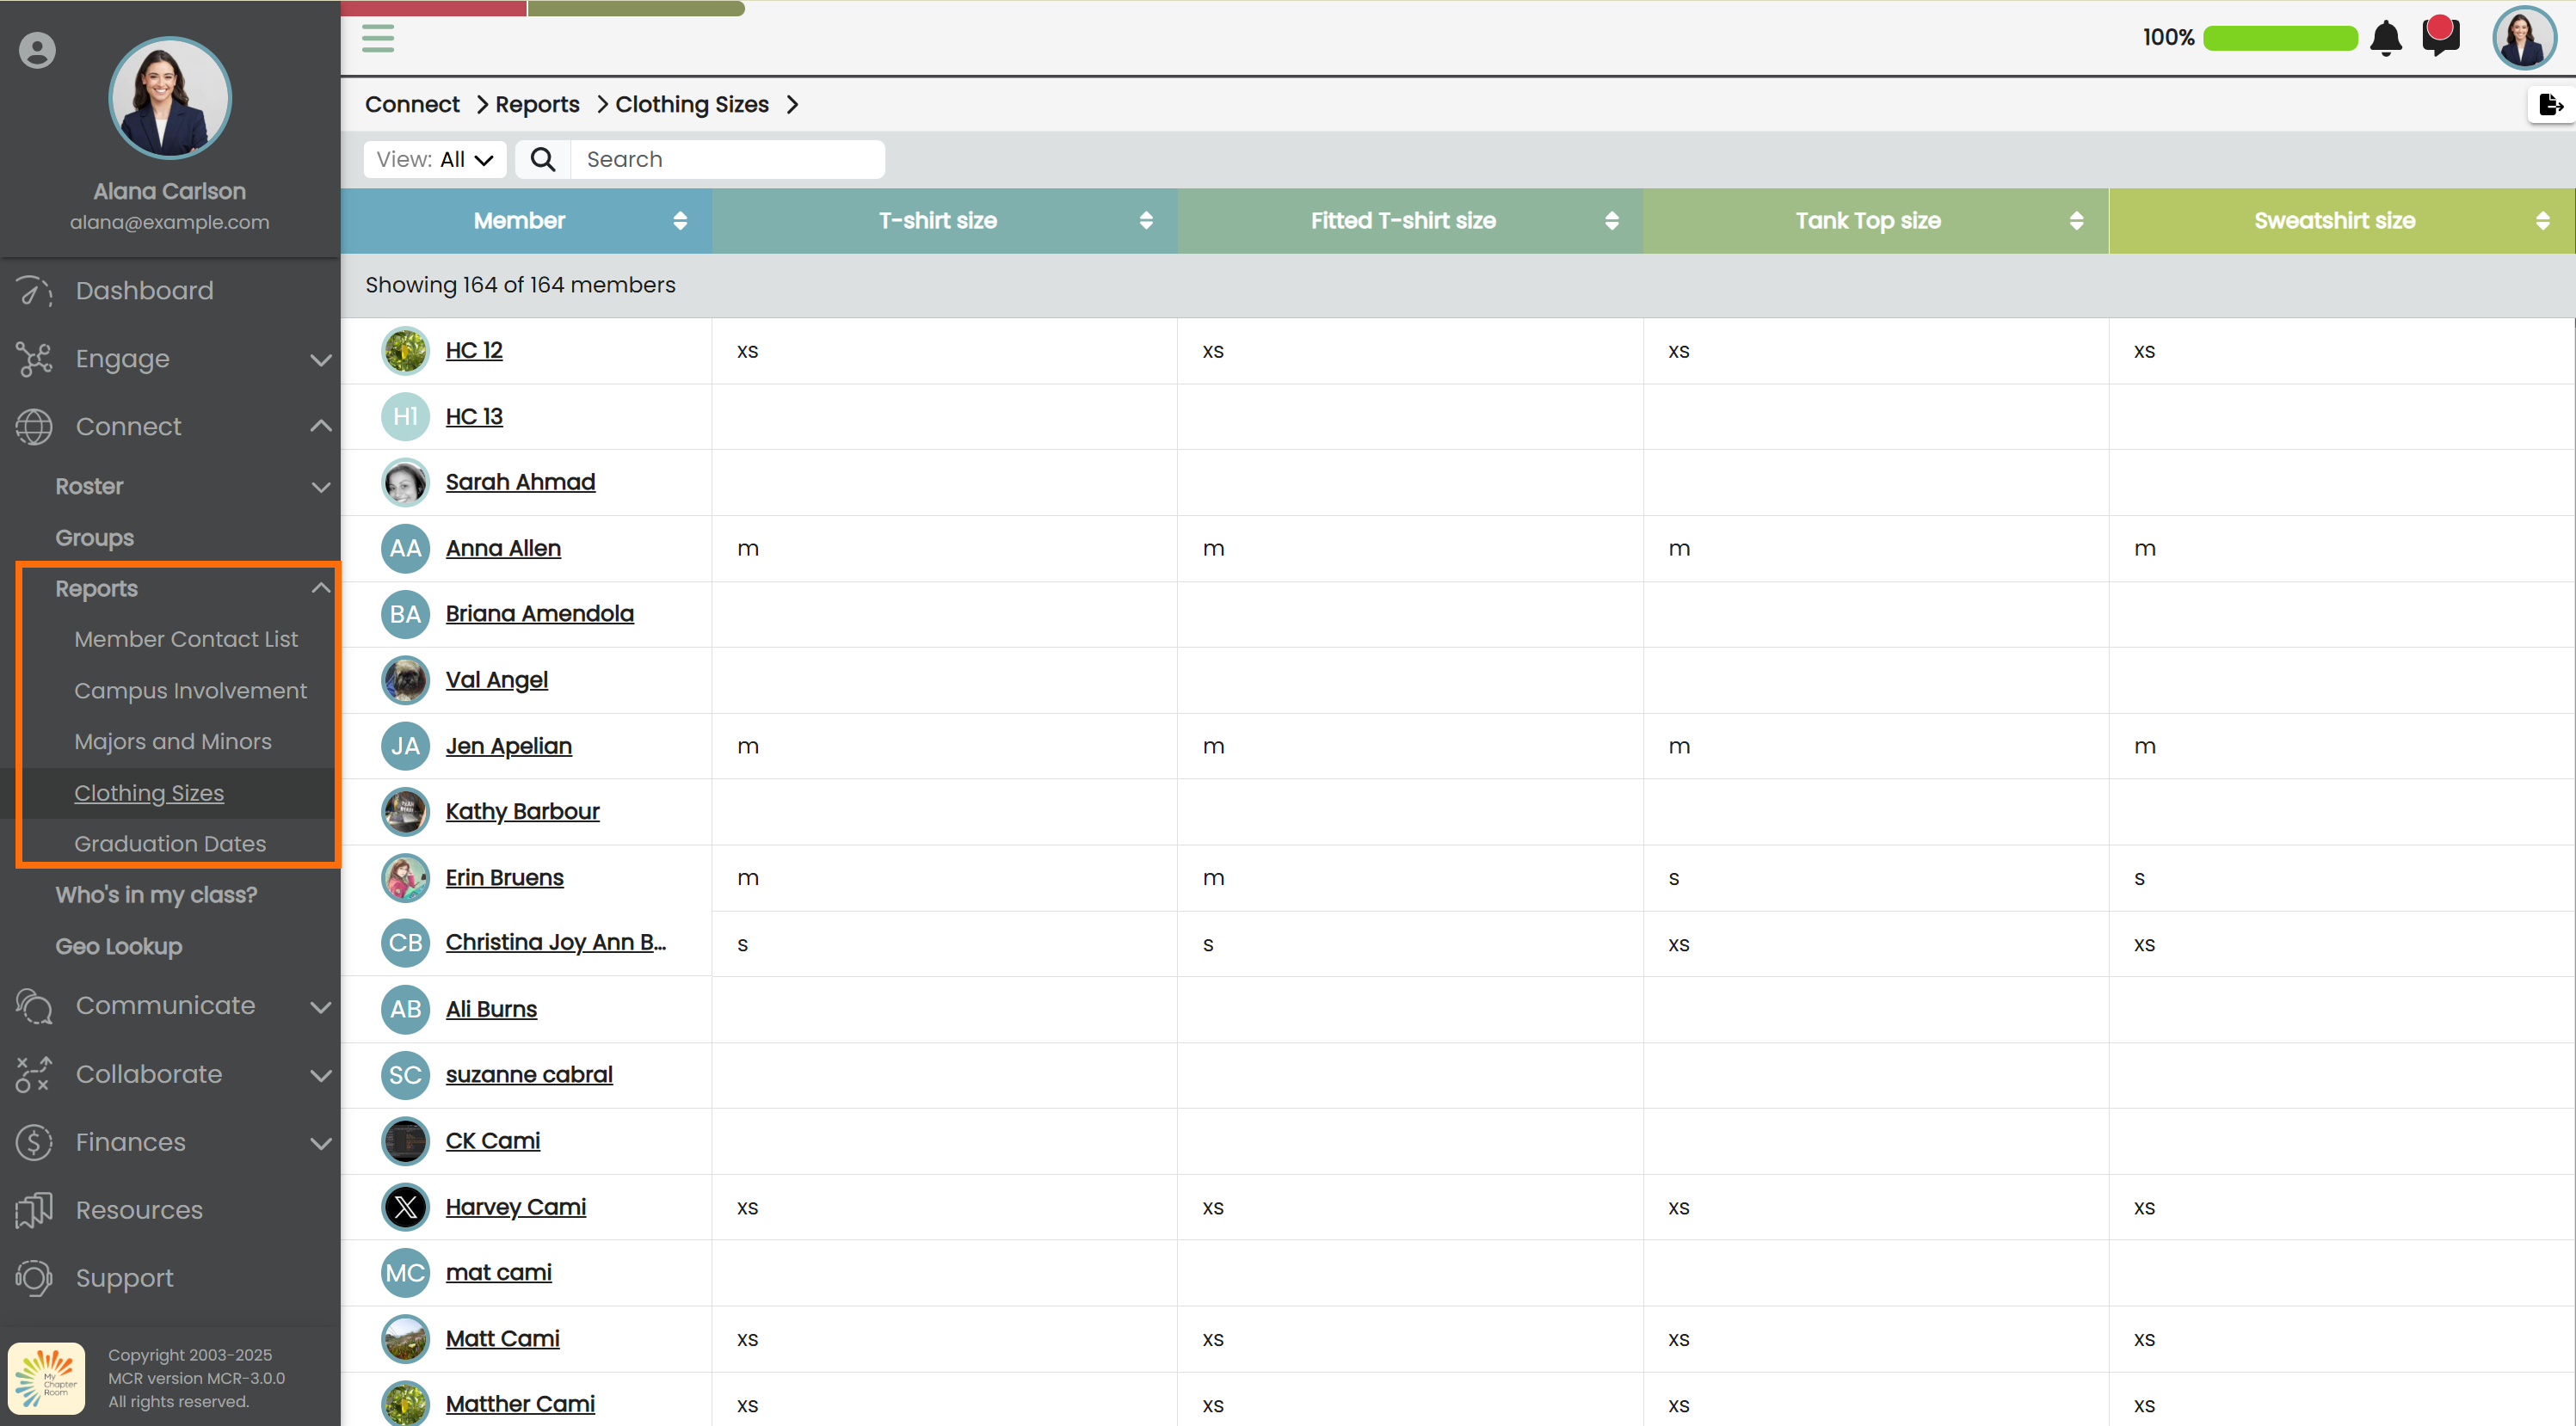
Task: Sort by Sweatshirt size column
Action: pyautogui.click(x=2542, y=221)
